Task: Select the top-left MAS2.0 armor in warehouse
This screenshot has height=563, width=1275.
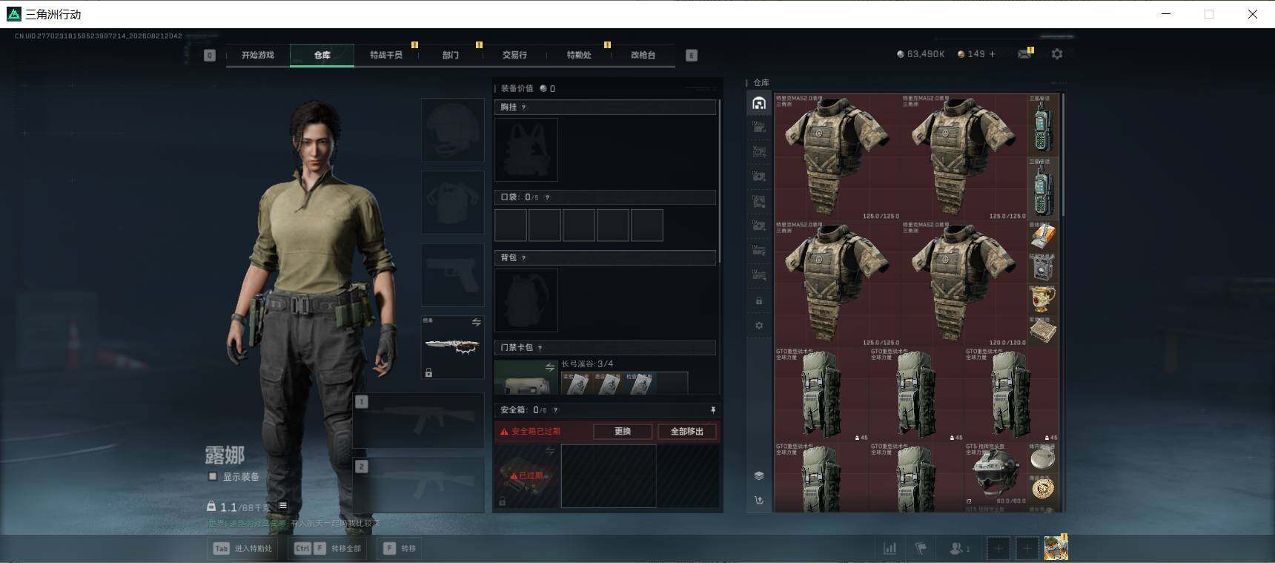Action: [x=838, y=157]
